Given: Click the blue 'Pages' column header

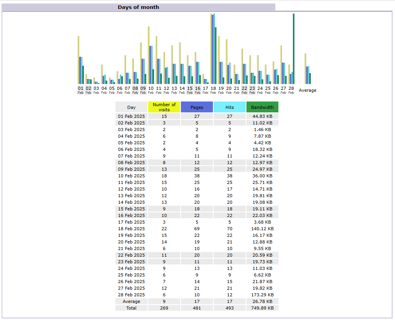Looking at the screenshot, I should [x=197, y=107].
